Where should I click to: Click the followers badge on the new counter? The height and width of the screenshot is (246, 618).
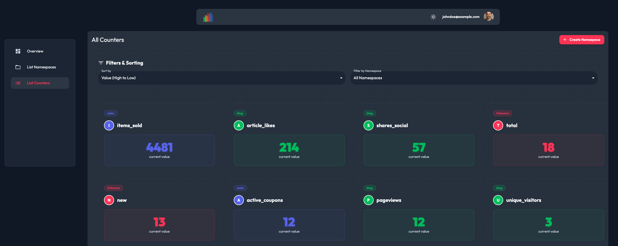coord(114,188)
